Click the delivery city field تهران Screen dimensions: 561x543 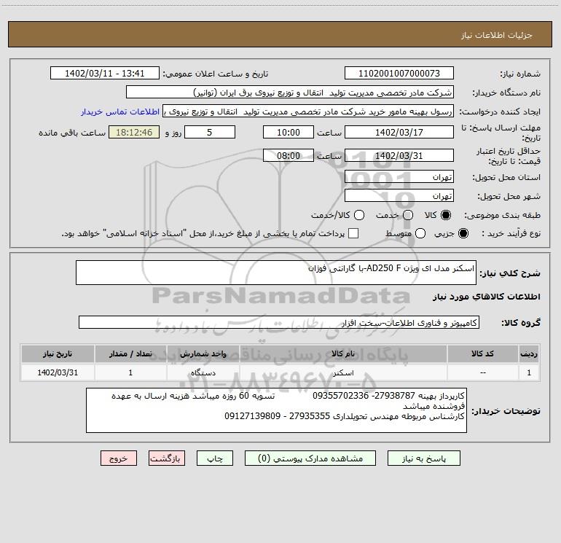pos(399,195)
